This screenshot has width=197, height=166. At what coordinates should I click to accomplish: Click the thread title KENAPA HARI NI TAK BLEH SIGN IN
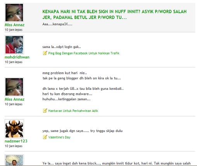[114, 14]
